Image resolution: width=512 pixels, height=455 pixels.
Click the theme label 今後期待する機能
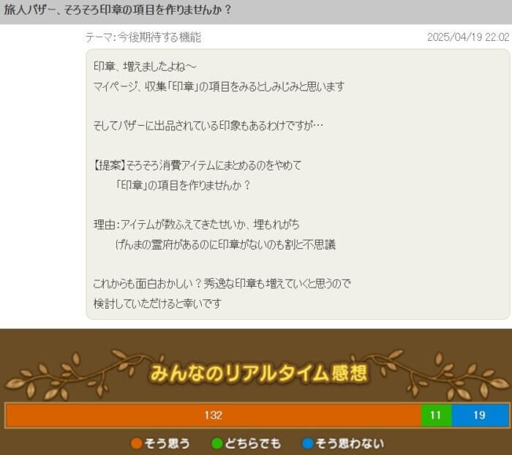[x=143, y=37]
